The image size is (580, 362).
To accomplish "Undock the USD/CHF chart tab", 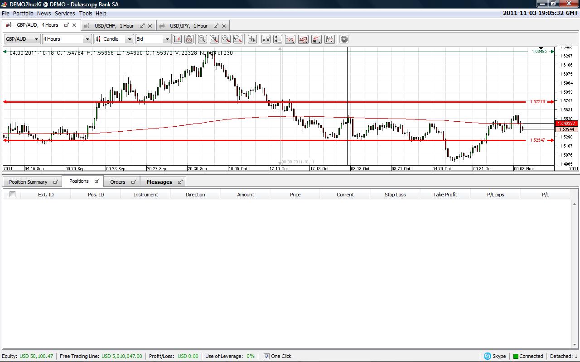I will pyautogui.click(x=142, y=26).
